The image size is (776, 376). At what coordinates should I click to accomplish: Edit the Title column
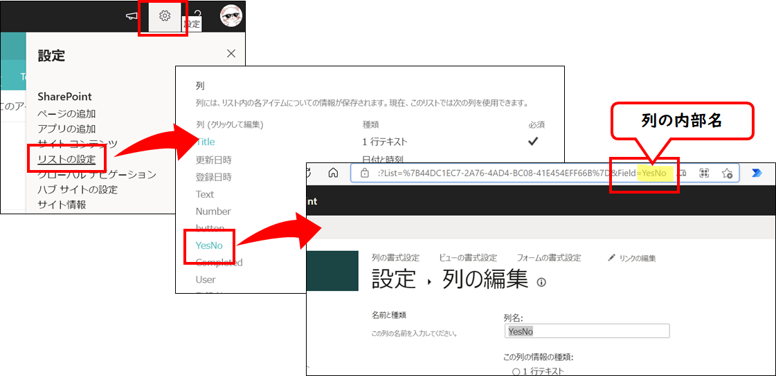[x=206, y=142]
